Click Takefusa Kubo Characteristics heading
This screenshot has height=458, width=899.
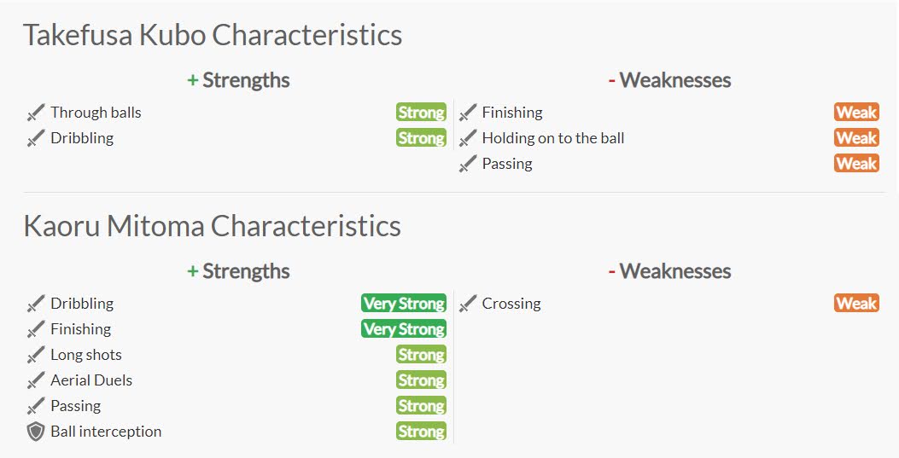tap(212, 35)
